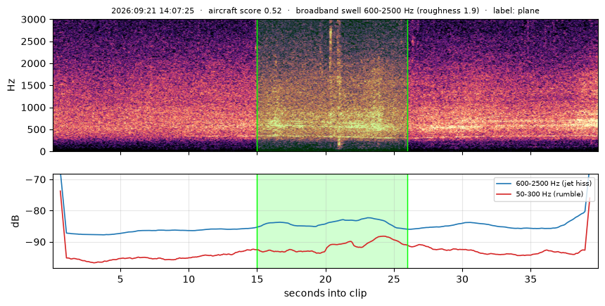Viewport: 605px width, 306px height.
Task: Click the blue legend line sample
Action: coord(504,184)
